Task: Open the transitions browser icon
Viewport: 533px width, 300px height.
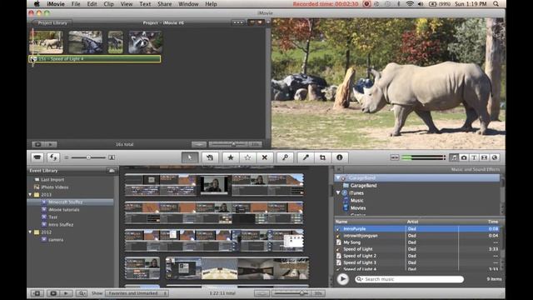Action: coord(484,157)
